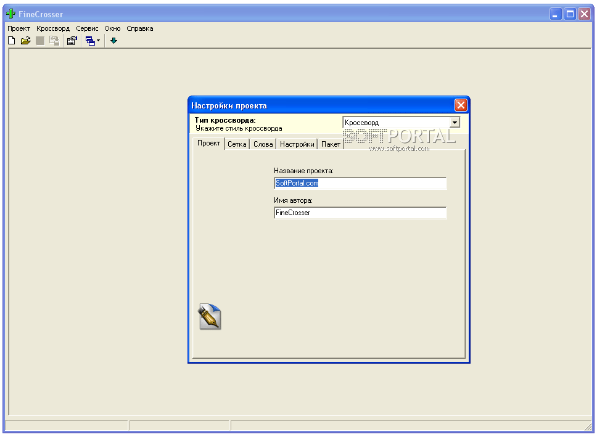Click the New project toolbar icon
Image resolution: width=597 pixels, height=437 pixels.
pyautogui.click(x=12, y=40)
